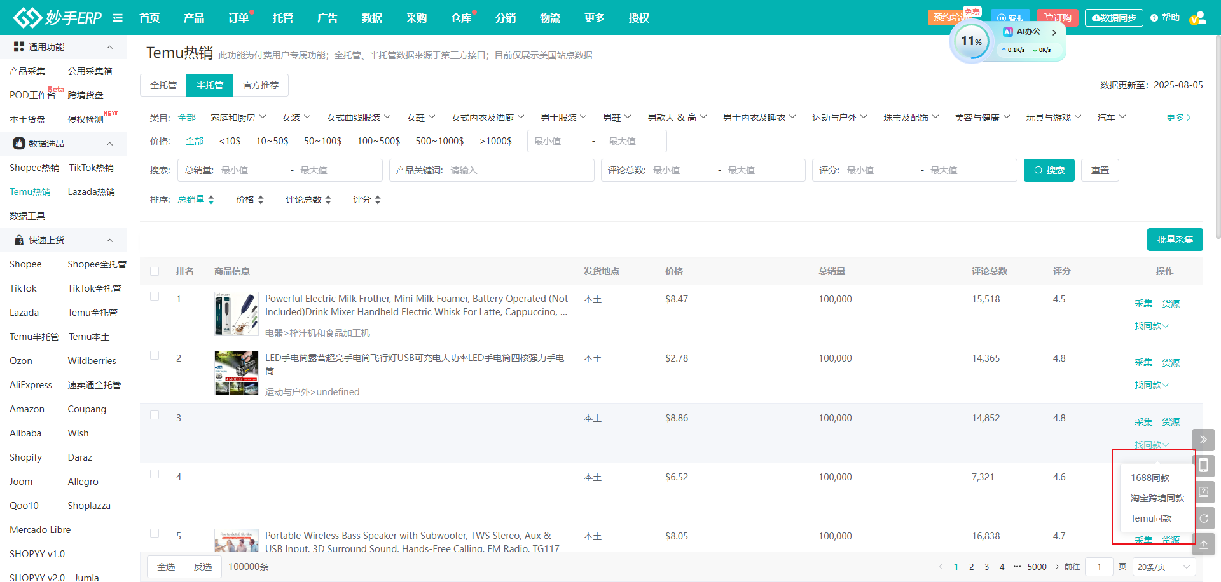Click the 重置 reset button
The width and height of the screenshot is (1221, 582).
[x=1100, y=170]
